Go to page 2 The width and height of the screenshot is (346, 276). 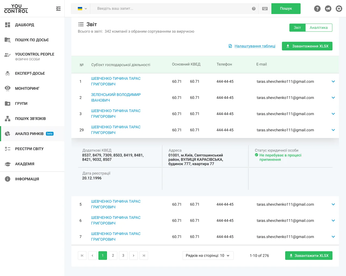[113, 256]
